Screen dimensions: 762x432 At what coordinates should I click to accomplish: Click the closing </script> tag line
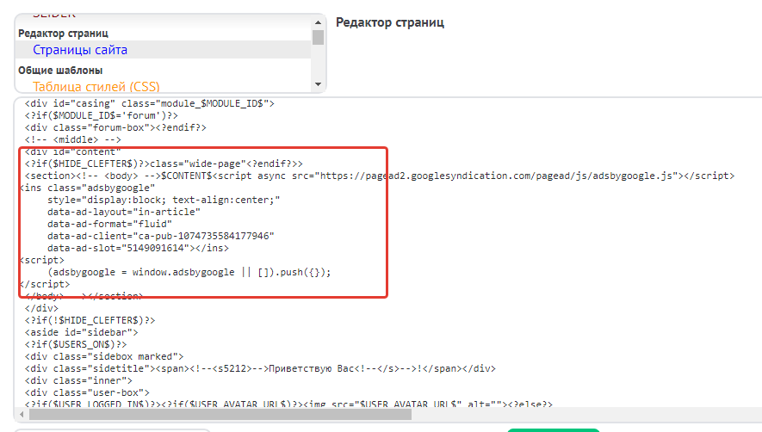tap(45, 284)
